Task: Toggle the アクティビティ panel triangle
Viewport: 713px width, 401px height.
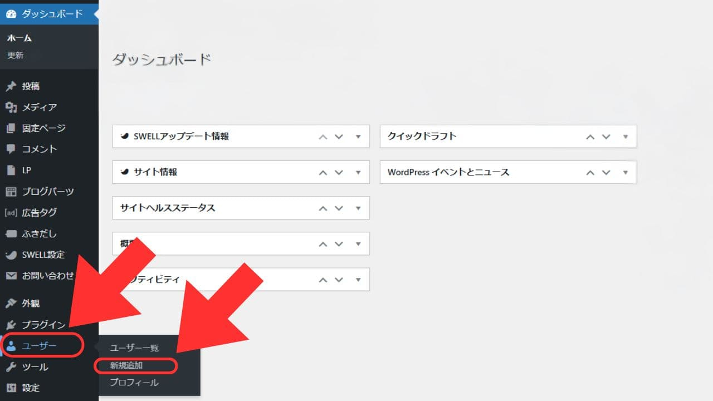Action: point(358,280)
